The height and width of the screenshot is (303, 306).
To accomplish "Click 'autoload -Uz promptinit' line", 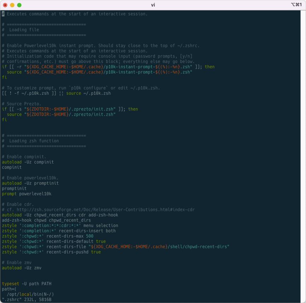I will [x=30, y=183].
